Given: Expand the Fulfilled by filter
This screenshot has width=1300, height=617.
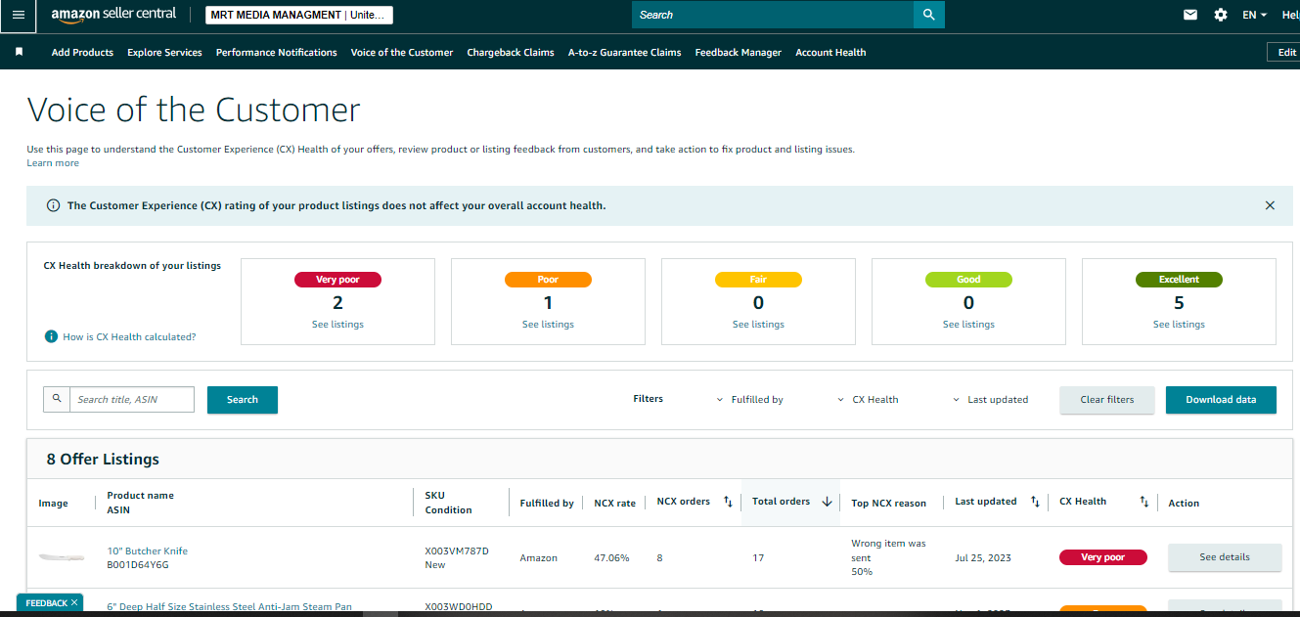Looking at the screenshot, I should click(x=750, y=399).
